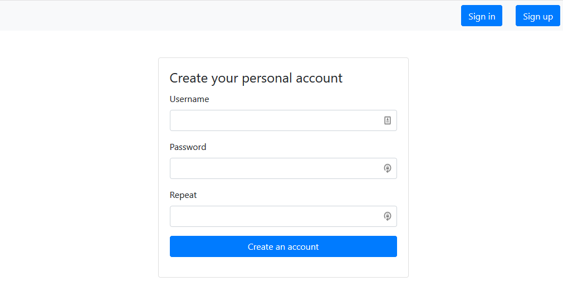Click the Username label text
This screenshot has height=281, width=563.
coord(189,99)
